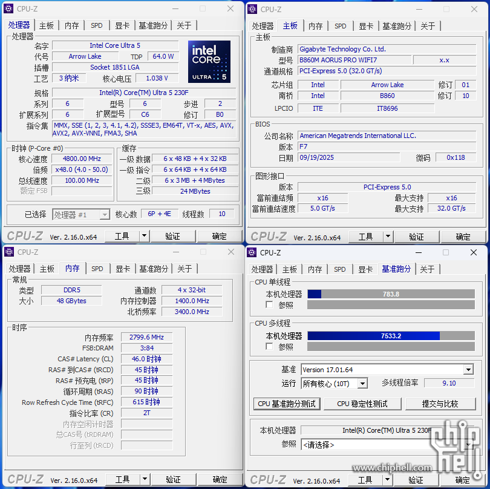The height and width of the screenshot is (489, 490).
Task: Enable the single-thread reference checkbox
Action: click(x=269, y=305)
